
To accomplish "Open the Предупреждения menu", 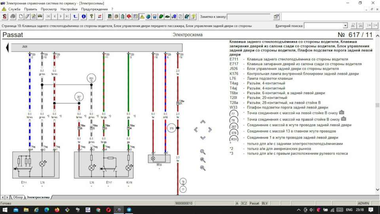I will (x=94, y=9).
